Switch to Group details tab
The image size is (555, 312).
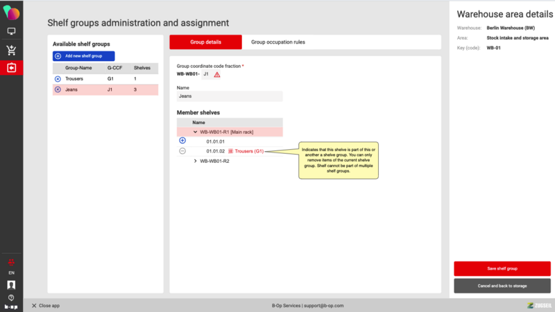[205, 42]
